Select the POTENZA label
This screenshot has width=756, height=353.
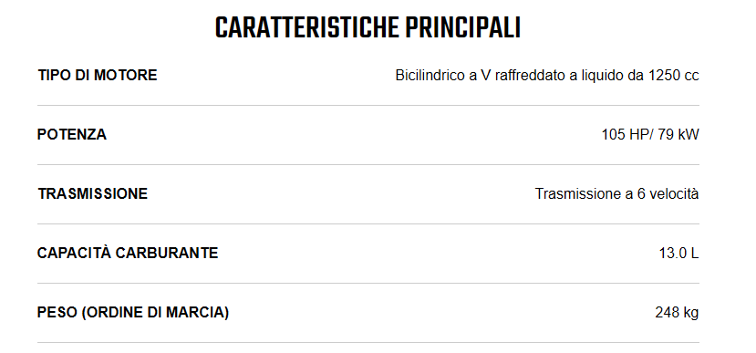click(72, 135)
